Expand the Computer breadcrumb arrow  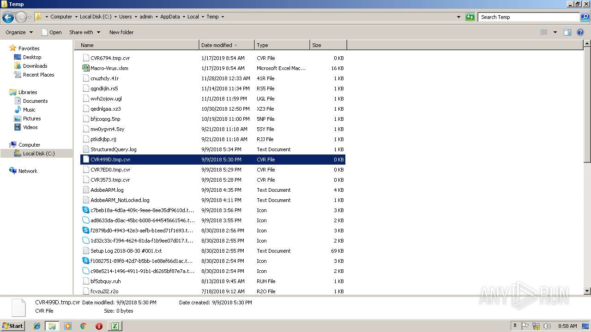(76, 17)
